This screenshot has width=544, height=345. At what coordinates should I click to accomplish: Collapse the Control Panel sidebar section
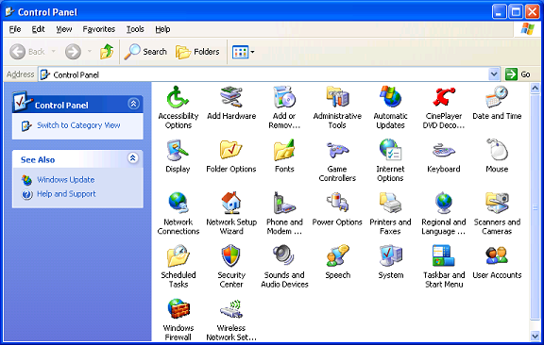[133, 104]
